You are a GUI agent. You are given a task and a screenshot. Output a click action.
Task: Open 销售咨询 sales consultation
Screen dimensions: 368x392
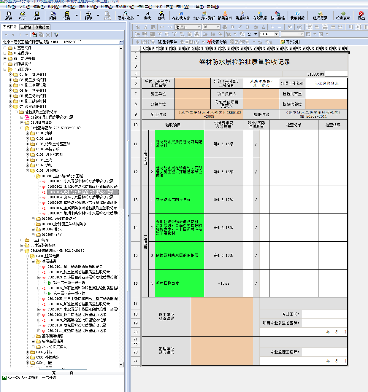[x=225, y=15]
